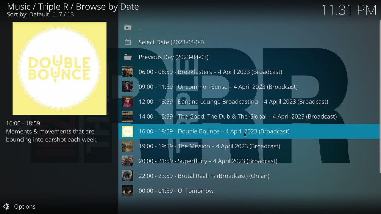381x214 pixels.
Task: Click the vertical scrollbar on right edge
Action: point(380,95)
